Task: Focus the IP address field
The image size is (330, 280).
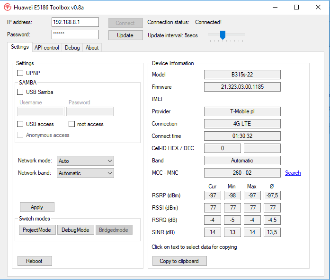Action: [75, 22]
